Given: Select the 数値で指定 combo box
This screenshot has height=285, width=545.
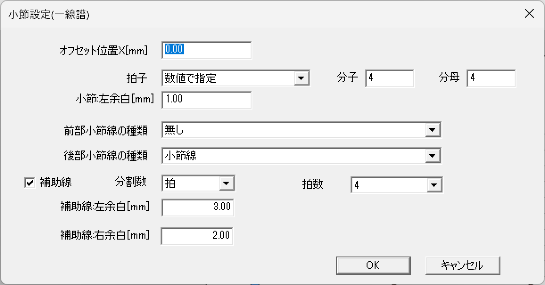Looking at the screenshot, I should (236, 79).
